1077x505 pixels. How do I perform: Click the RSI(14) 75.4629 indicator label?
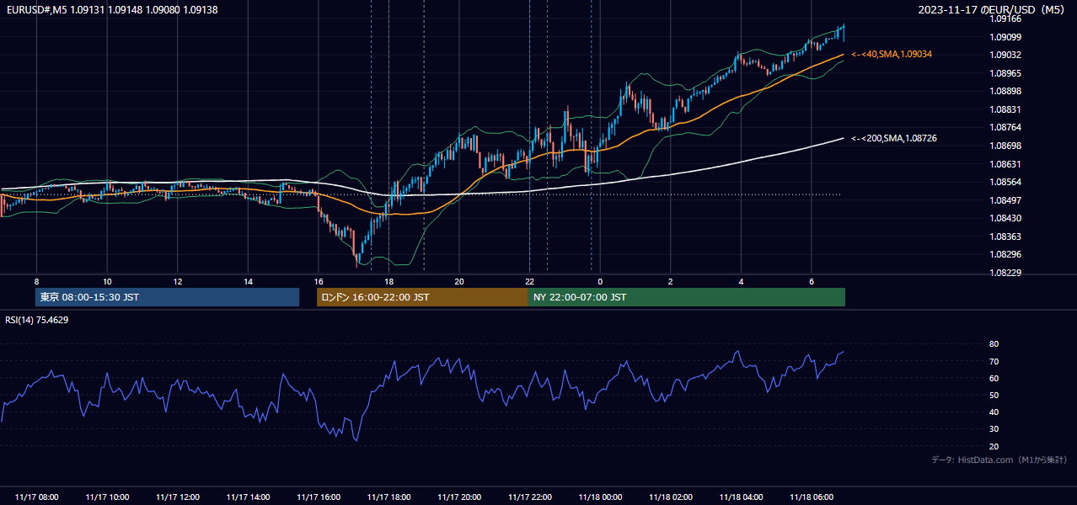point(37,320)
